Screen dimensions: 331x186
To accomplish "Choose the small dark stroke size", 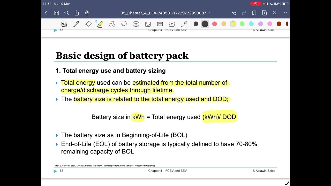I will (x=196, y=24).
